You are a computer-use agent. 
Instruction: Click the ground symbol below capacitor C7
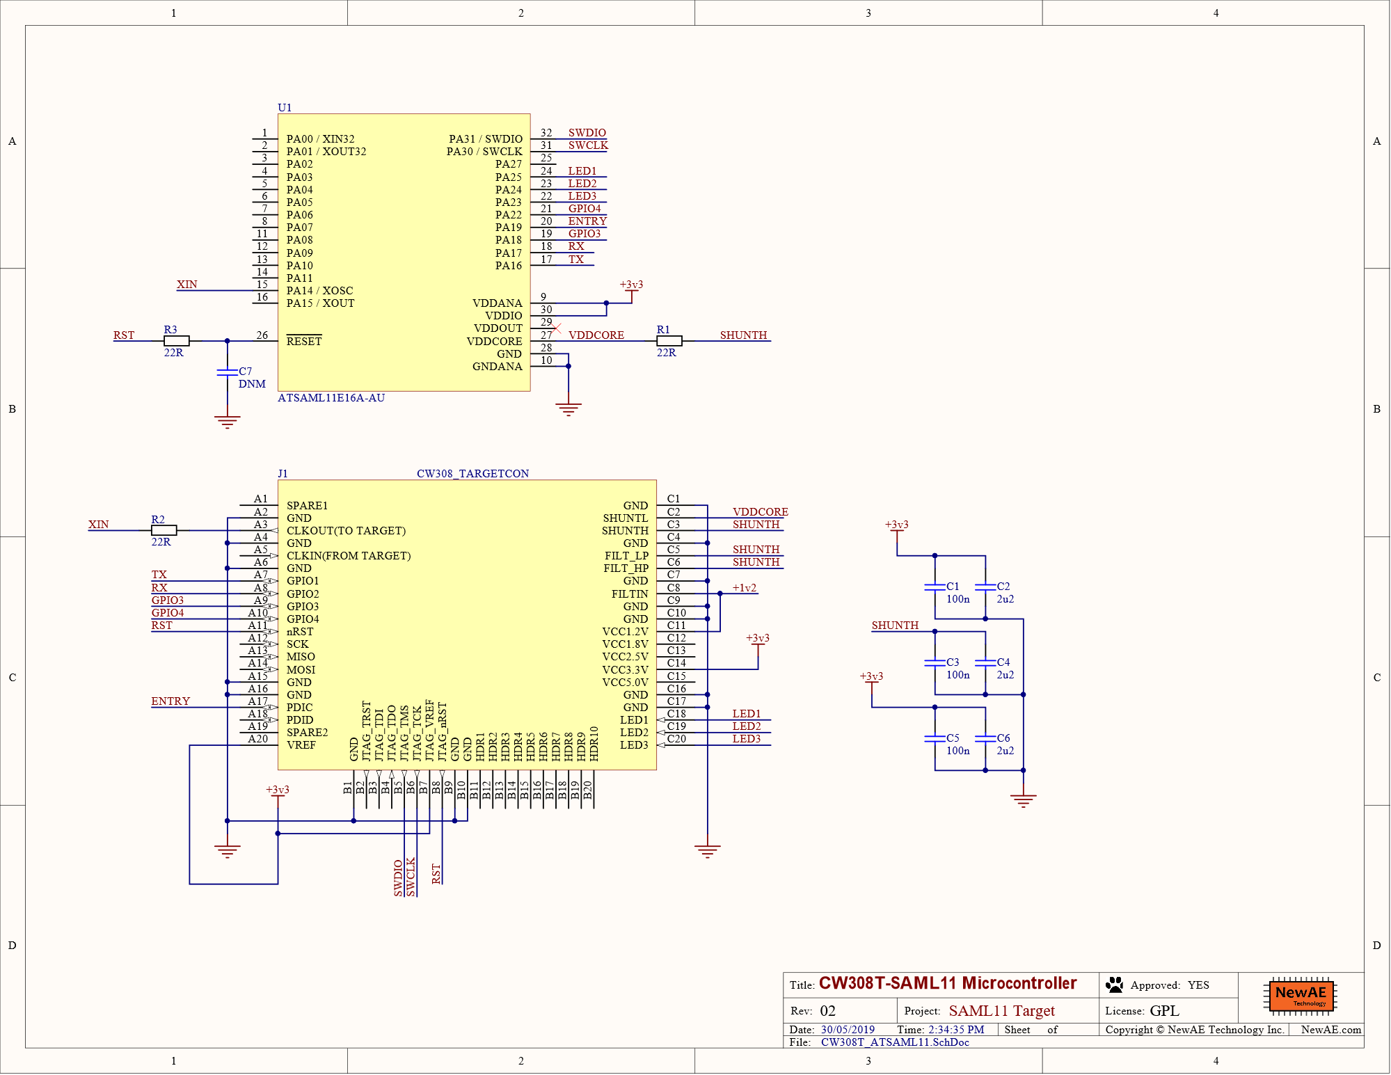(227, 422)
